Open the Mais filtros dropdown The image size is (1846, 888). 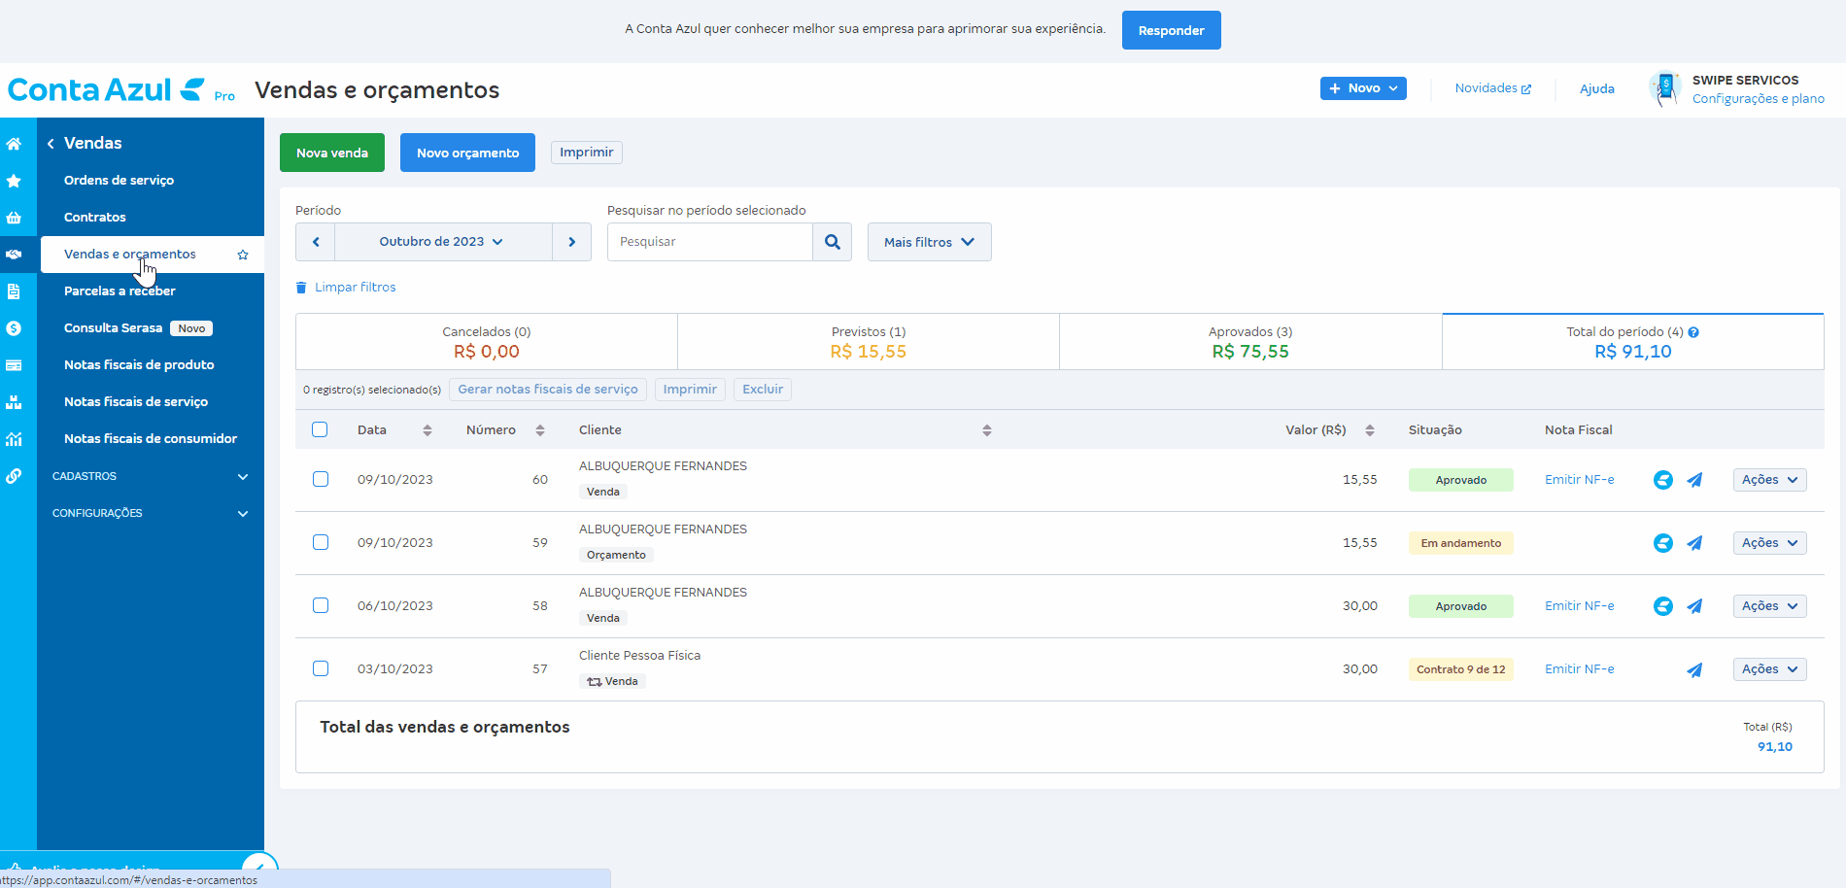(929, 242)
